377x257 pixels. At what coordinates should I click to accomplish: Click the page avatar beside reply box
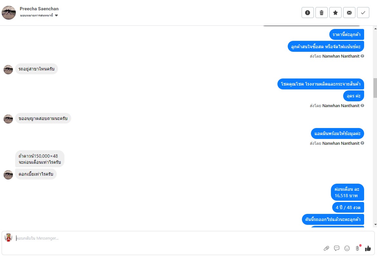point(8,238)
